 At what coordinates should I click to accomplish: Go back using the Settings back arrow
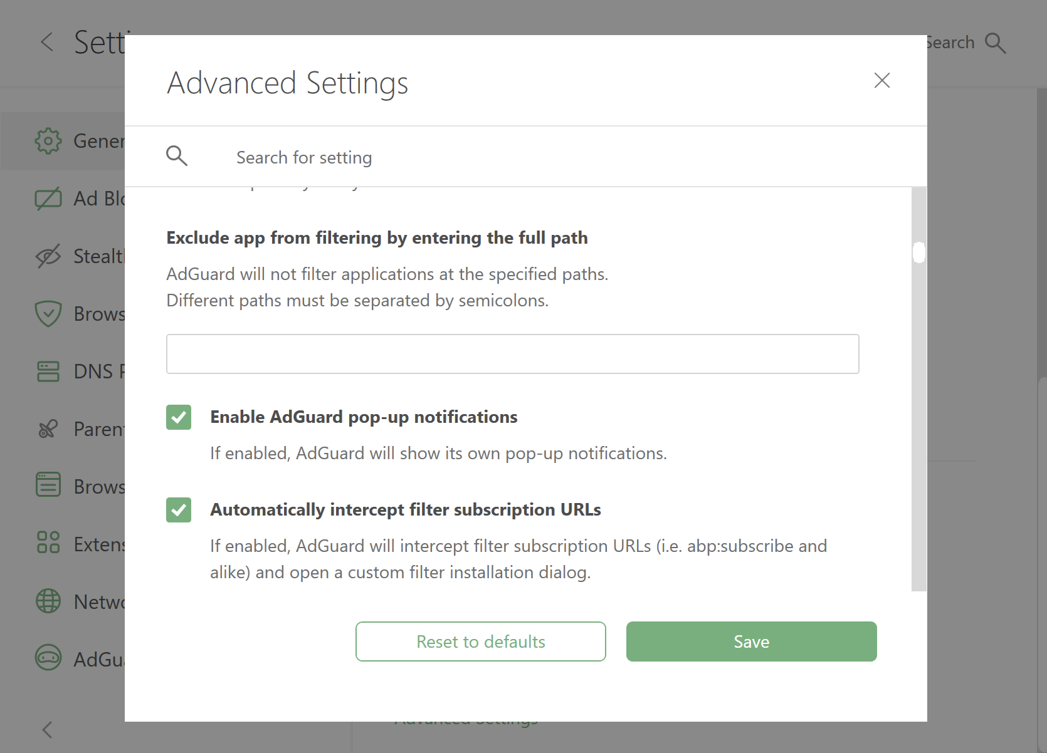coord(47,43)
